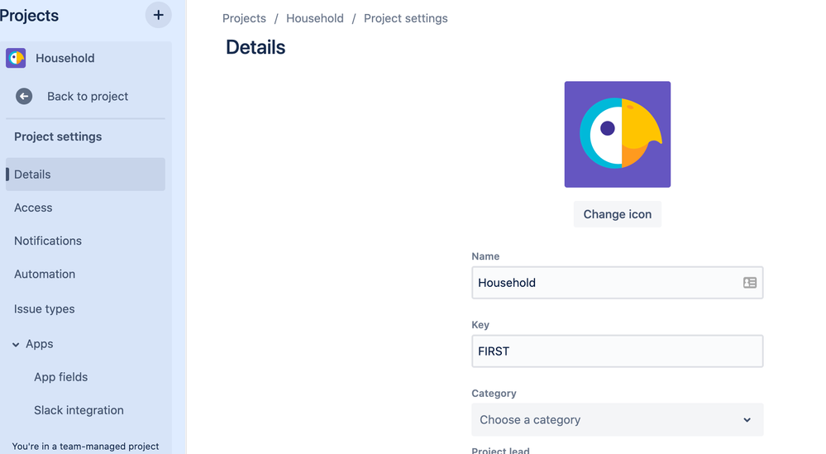
Task: Click the Household breadcrumb link
Action: point(315,18)
